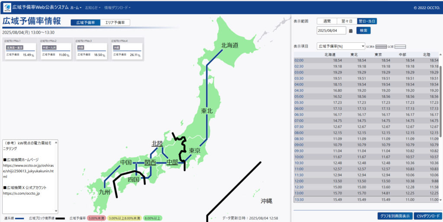Select the 中国 region label on map
The width and height of the screenshot is (443, 222).
126,162
